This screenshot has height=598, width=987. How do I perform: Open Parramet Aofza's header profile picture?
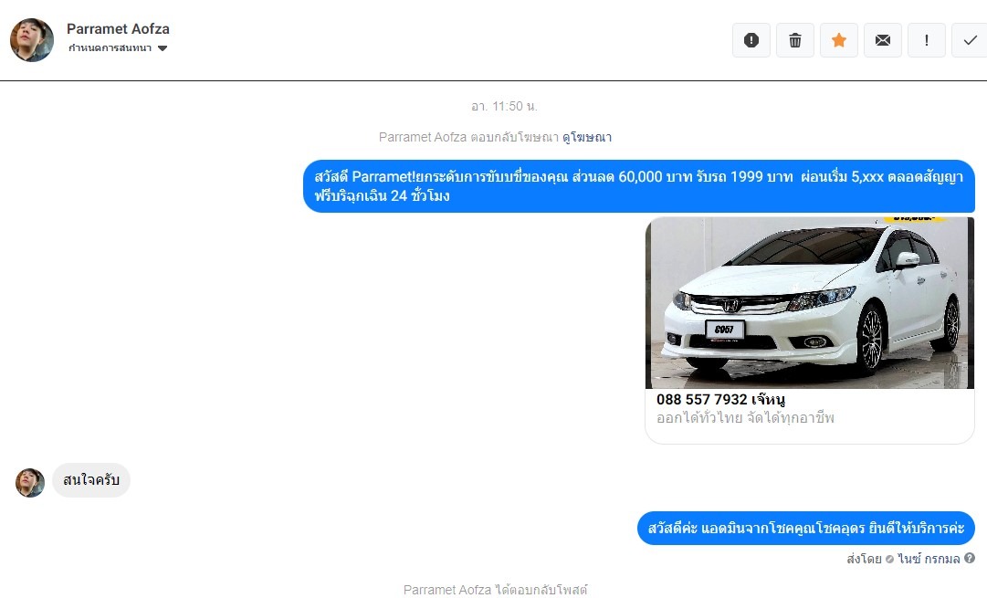(32, 40)
